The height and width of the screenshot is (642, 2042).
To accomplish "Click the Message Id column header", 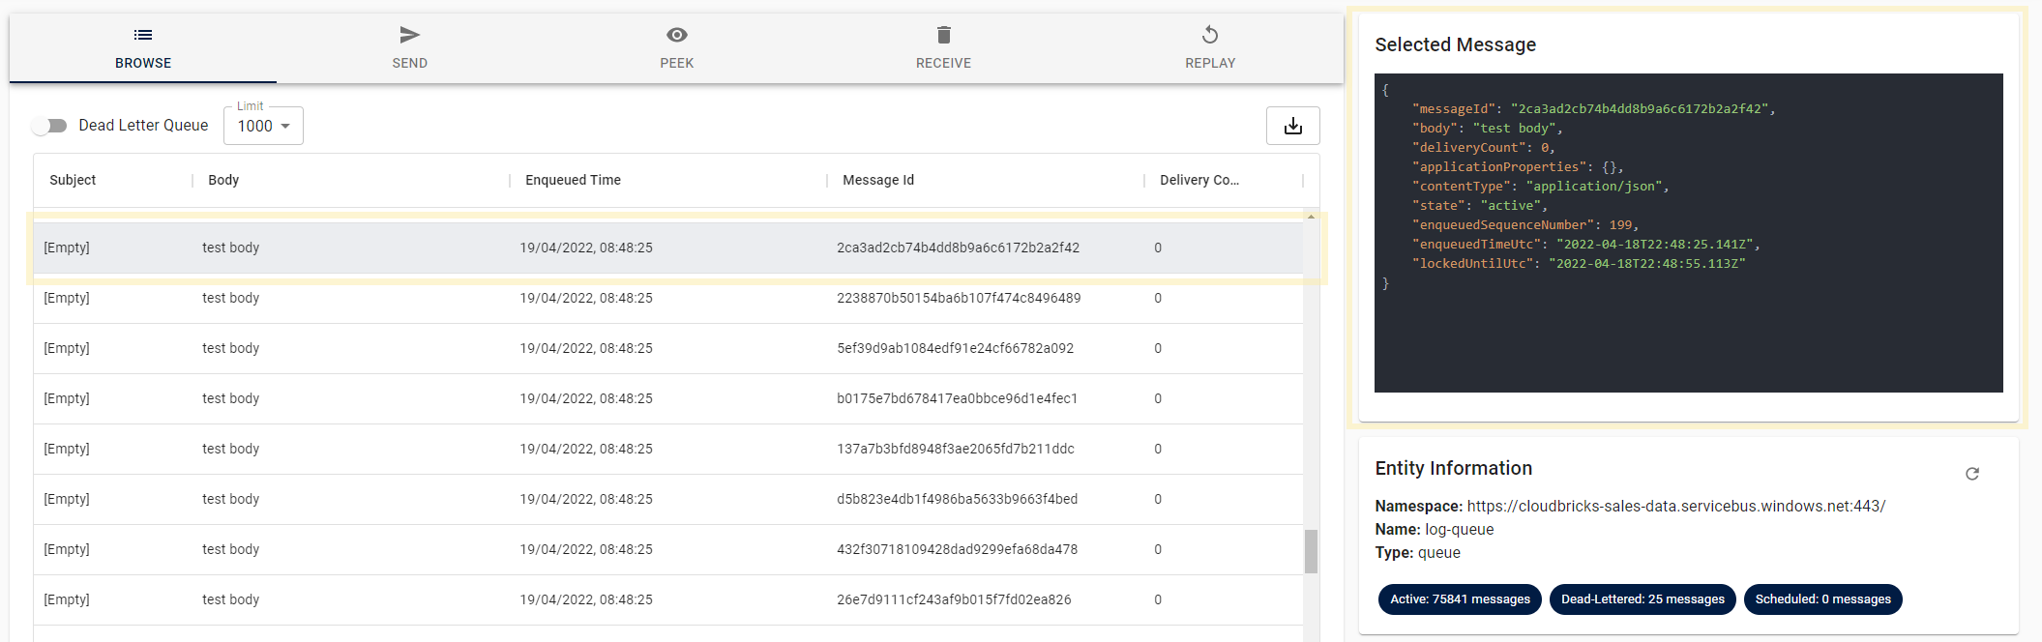I will (878, 180).
